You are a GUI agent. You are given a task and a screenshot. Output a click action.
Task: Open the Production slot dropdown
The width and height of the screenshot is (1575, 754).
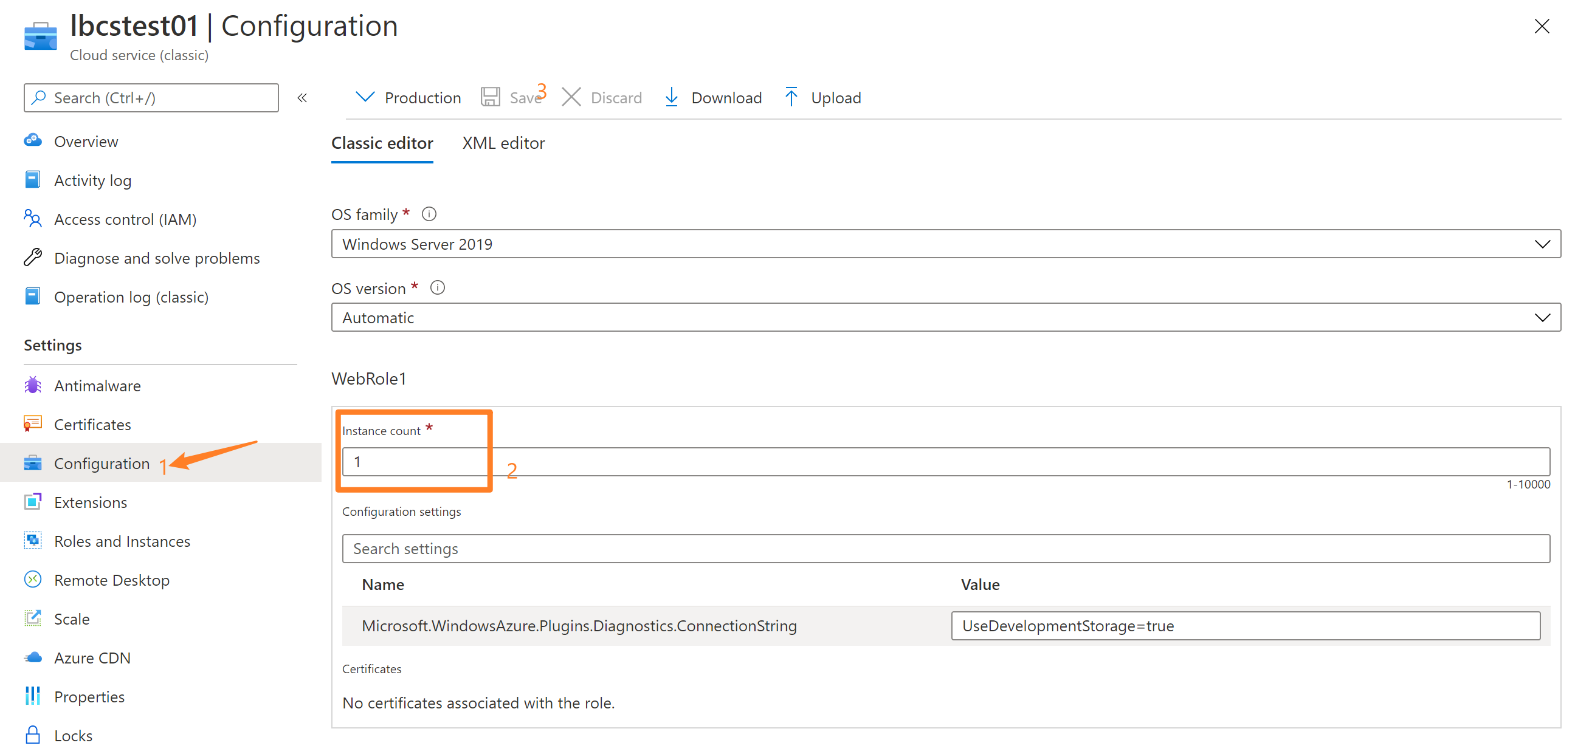tap(408, 98)
